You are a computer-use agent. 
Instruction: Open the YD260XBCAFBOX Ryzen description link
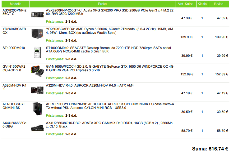click(109, 31)
